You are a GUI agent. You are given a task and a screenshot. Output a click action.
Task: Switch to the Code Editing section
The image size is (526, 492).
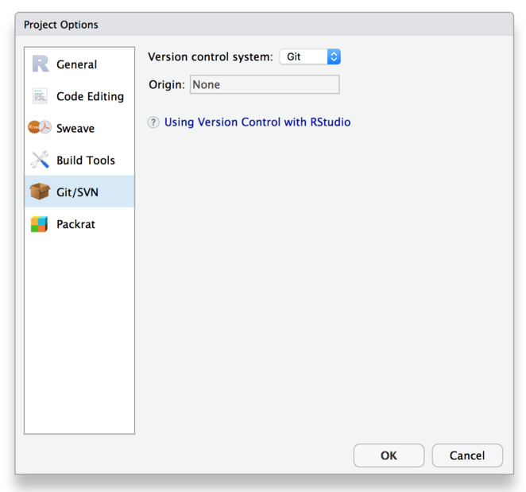pyautogui.click(x=91, y=96)
